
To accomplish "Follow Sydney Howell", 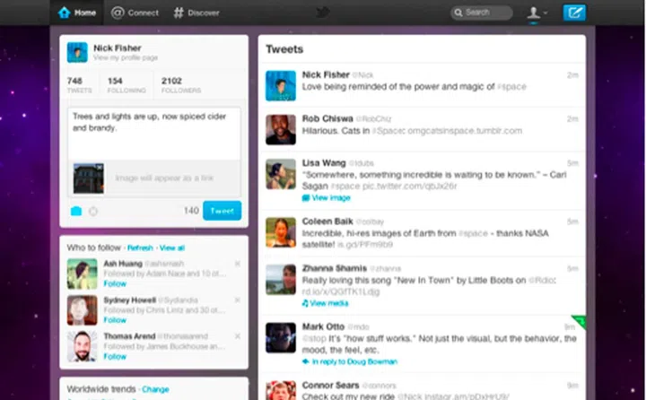I will (115, 320).
